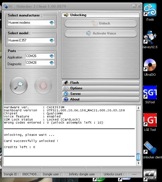Click the Dongle ID value 000C74D8
Image resolution: width=162 pixels, height=182 pixels.
(31, 174)
